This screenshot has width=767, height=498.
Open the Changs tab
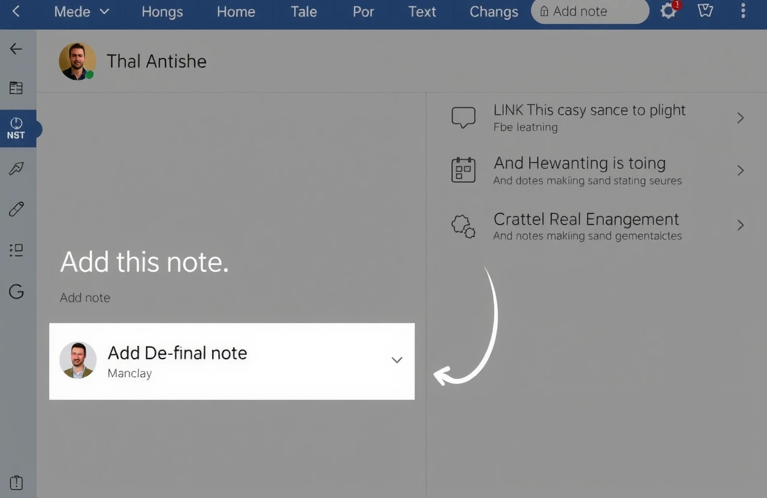click(494, 11)
